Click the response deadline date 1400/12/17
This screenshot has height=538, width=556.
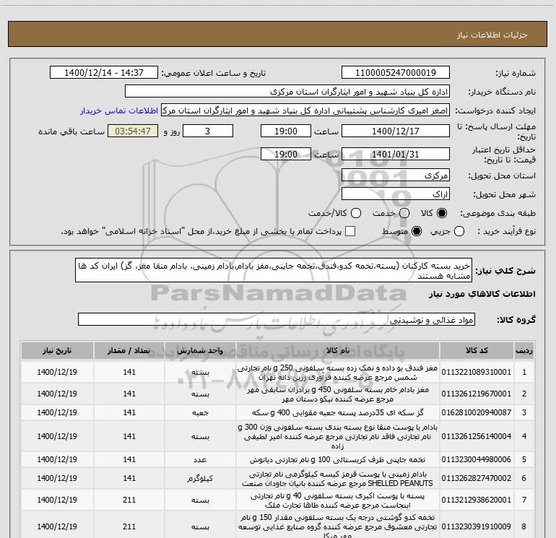click(x=396, y=131)
